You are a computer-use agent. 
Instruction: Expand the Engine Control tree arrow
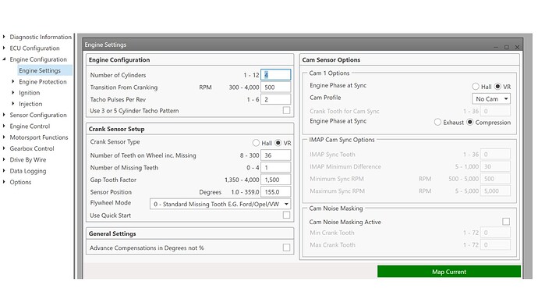click(4, 126)
